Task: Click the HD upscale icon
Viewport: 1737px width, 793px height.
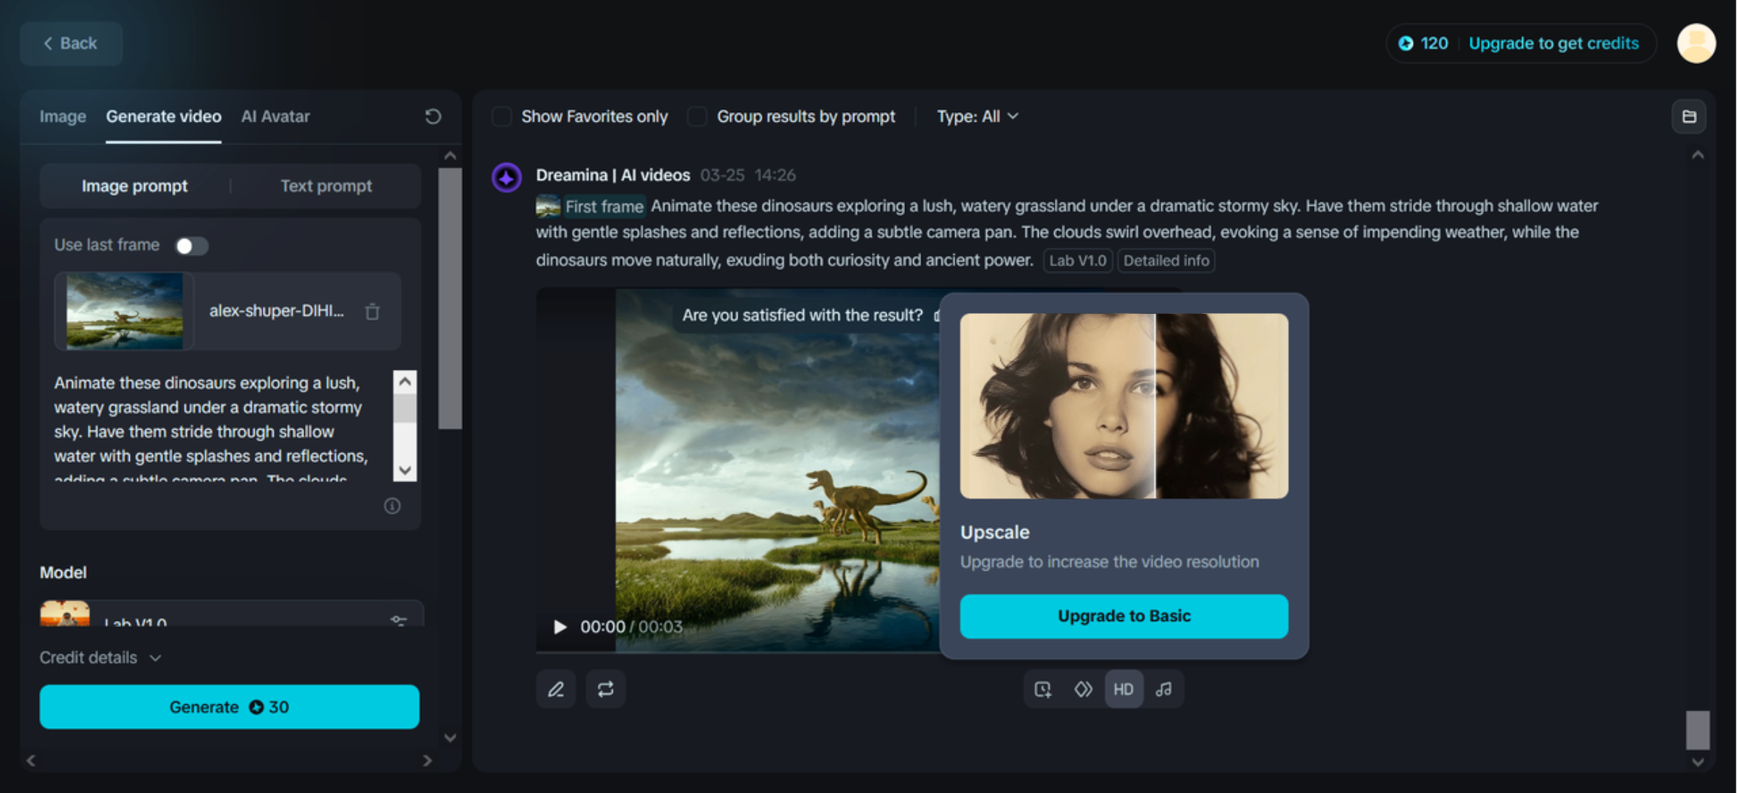Action: (1124, 689)
